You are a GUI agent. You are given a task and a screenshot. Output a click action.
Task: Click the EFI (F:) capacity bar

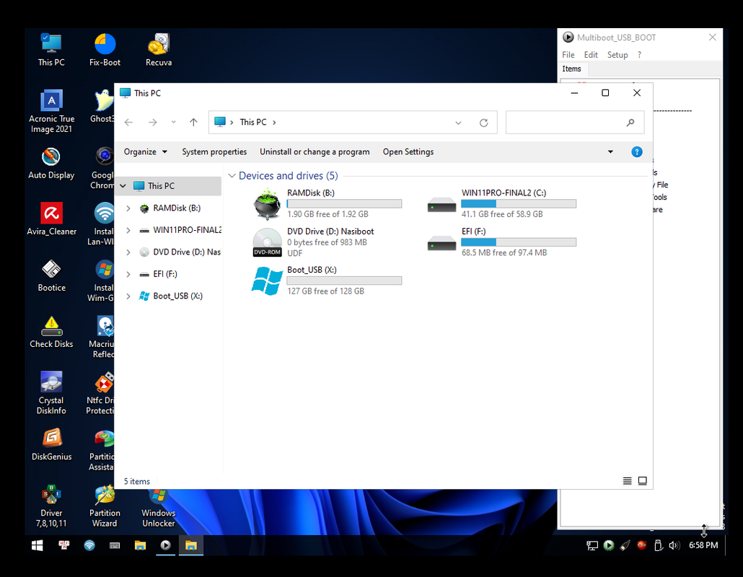click(x=519, y=242)
